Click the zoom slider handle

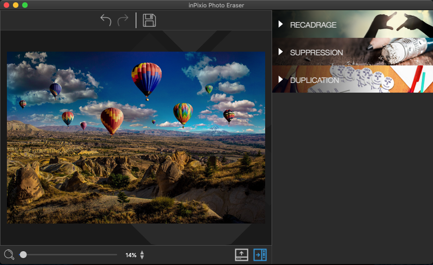coord(23,254)
